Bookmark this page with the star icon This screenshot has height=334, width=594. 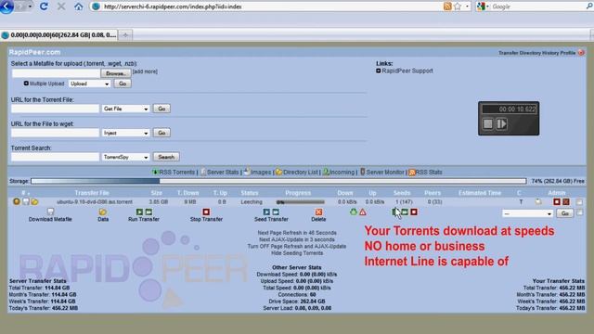(458, 6)
